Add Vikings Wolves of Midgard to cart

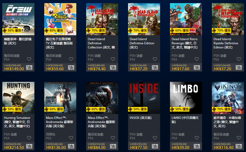238,146
